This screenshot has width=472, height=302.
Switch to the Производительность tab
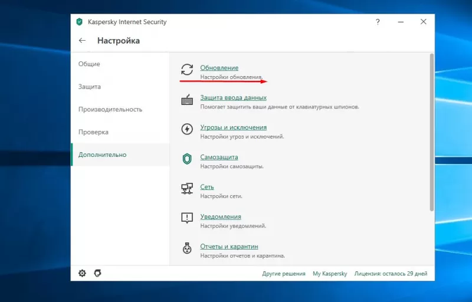120,109
